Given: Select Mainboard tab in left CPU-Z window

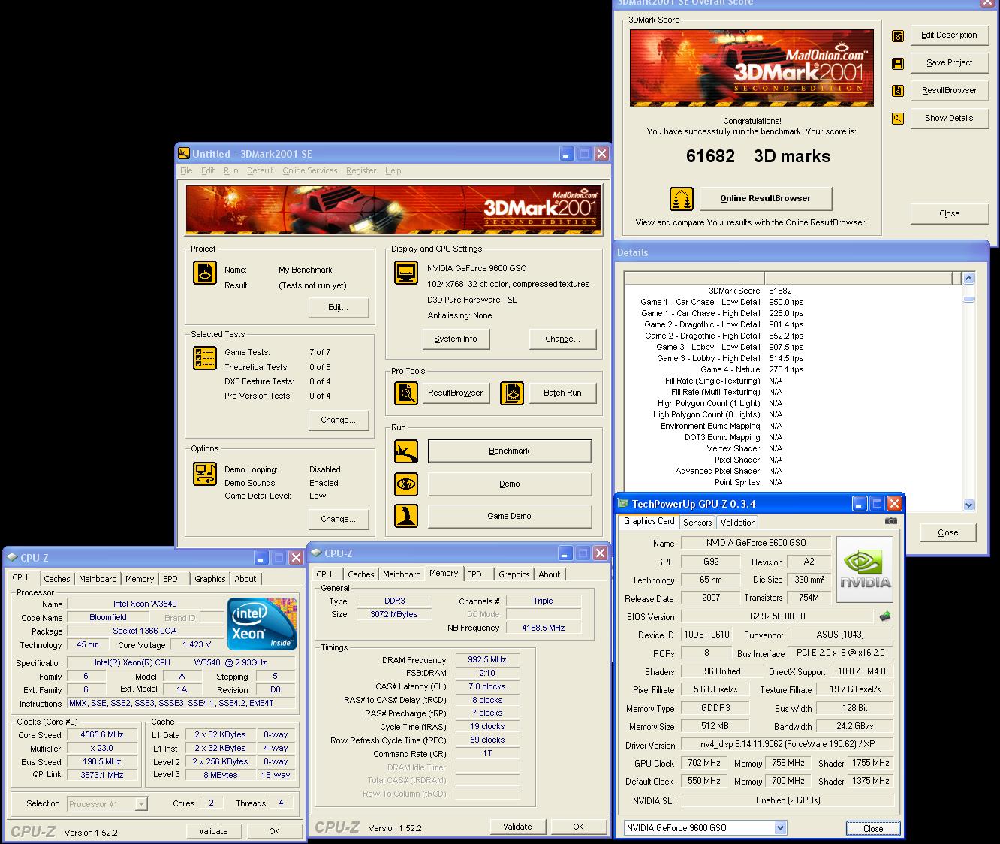Looking at the screenshot, I should coord(98,579).
